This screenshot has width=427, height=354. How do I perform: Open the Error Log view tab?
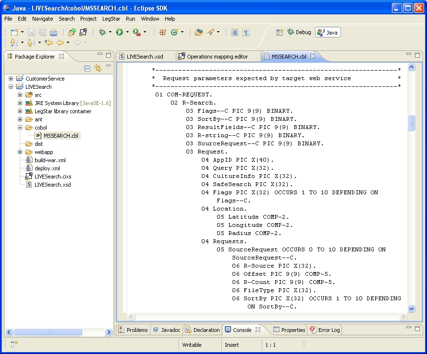325,330
